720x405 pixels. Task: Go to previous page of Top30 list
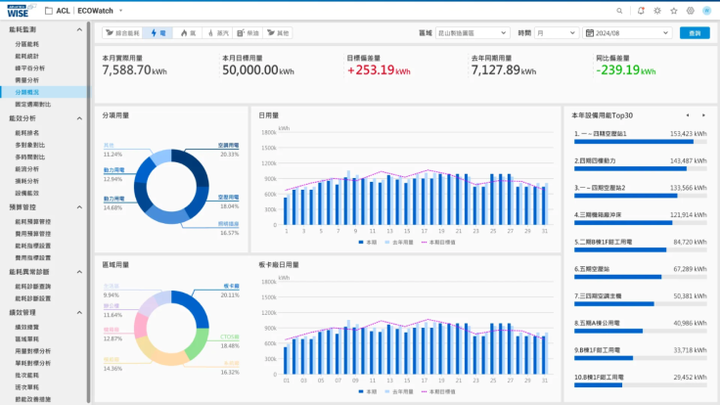[x=688, y=115]
